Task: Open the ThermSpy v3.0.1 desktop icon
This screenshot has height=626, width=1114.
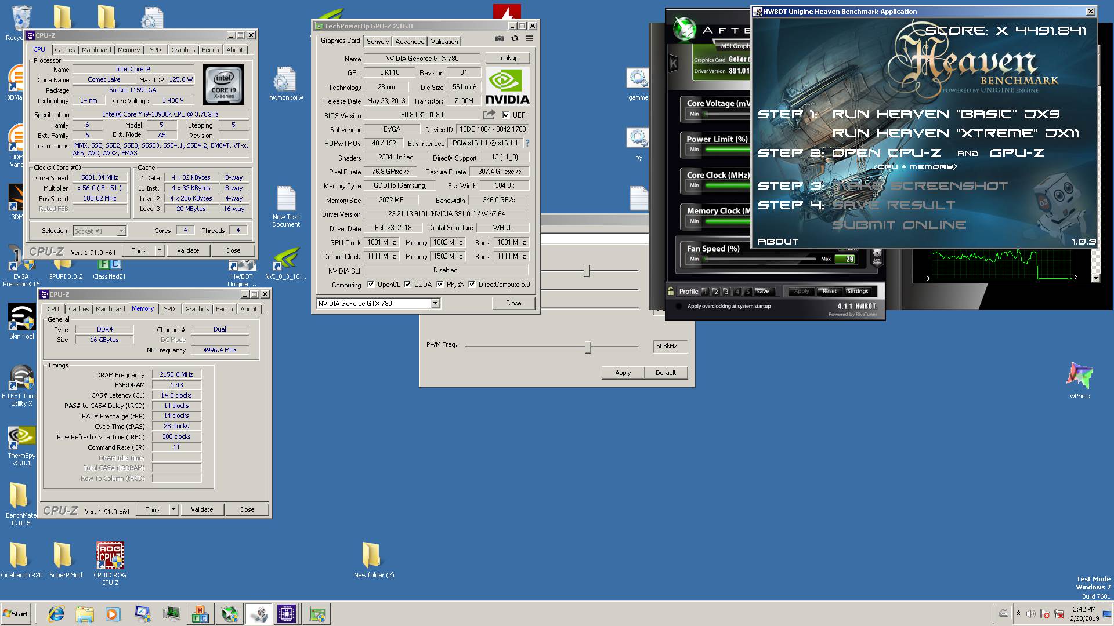Action: [21, 446]
